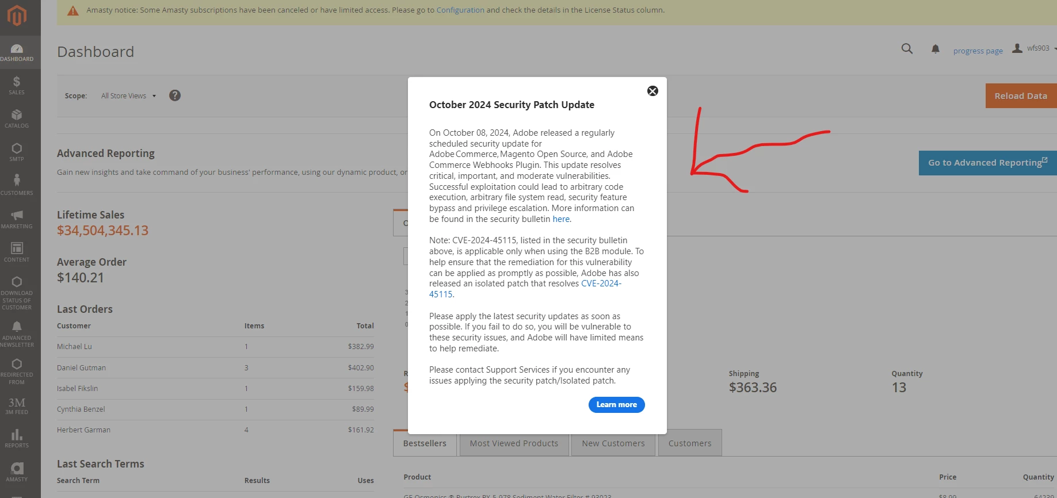
Task: Click the Last Orders heading
Action: (x=85, y=309)
